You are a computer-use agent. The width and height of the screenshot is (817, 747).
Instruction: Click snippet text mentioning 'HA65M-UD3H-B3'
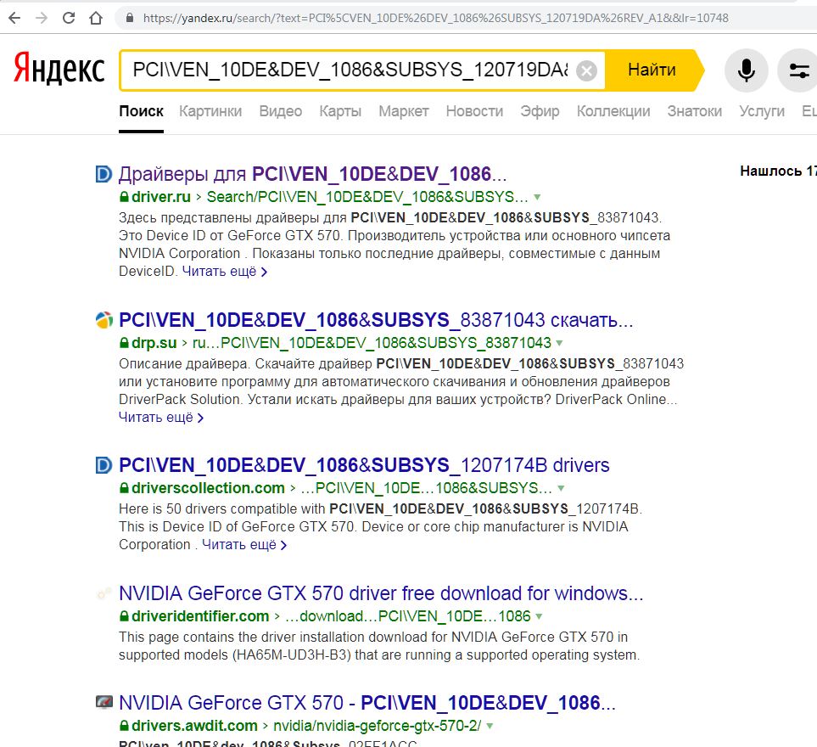click(378, 654)
